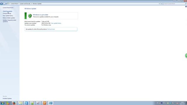Open the address bar history dropdown

[159, 4]
